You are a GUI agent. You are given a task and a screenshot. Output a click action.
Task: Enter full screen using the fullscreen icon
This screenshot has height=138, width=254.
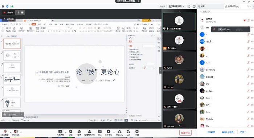[189, 6]
